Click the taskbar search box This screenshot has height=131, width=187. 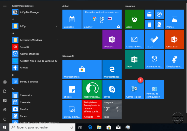(x=42, y=127)
